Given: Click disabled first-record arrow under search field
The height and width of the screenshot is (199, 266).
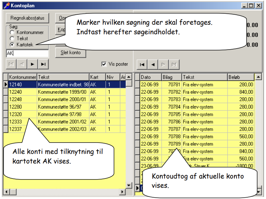Looking at the screenshot, I should tap(11, 64).
